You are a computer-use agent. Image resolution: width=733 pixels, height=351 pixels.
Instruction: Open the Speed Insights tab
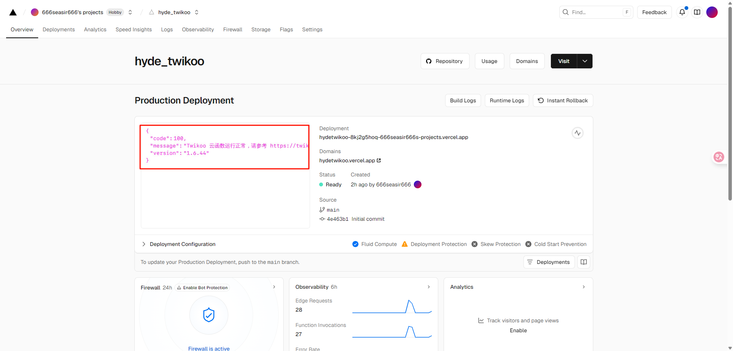(x=134, y=29)
